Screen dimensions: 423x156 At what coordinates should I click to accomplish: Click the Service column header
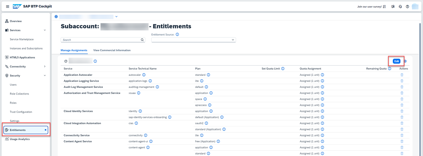68,68
